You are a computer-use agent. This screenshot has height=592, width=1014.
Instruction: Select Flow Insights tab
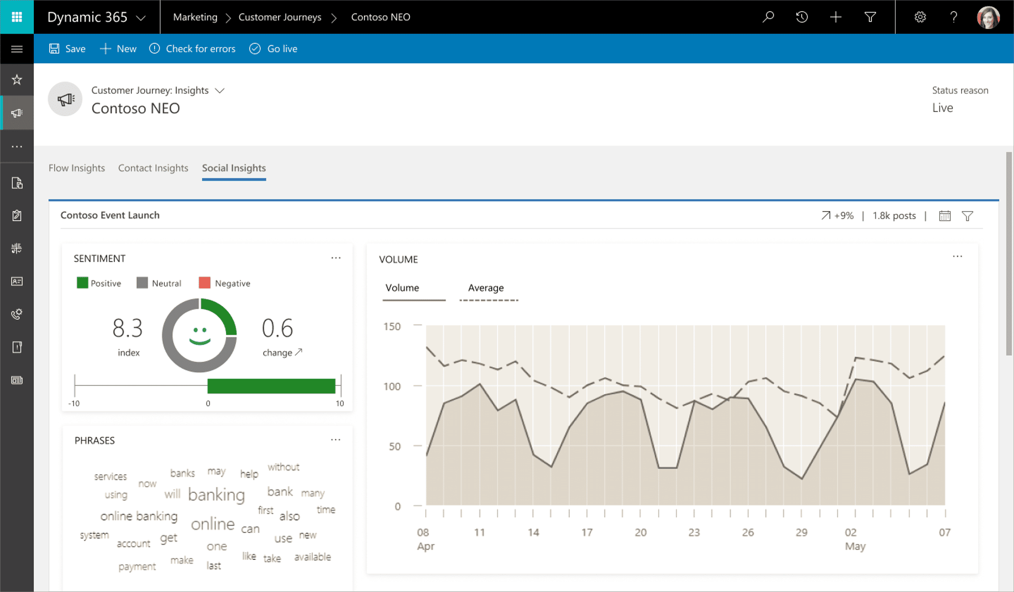coord(76,168)
